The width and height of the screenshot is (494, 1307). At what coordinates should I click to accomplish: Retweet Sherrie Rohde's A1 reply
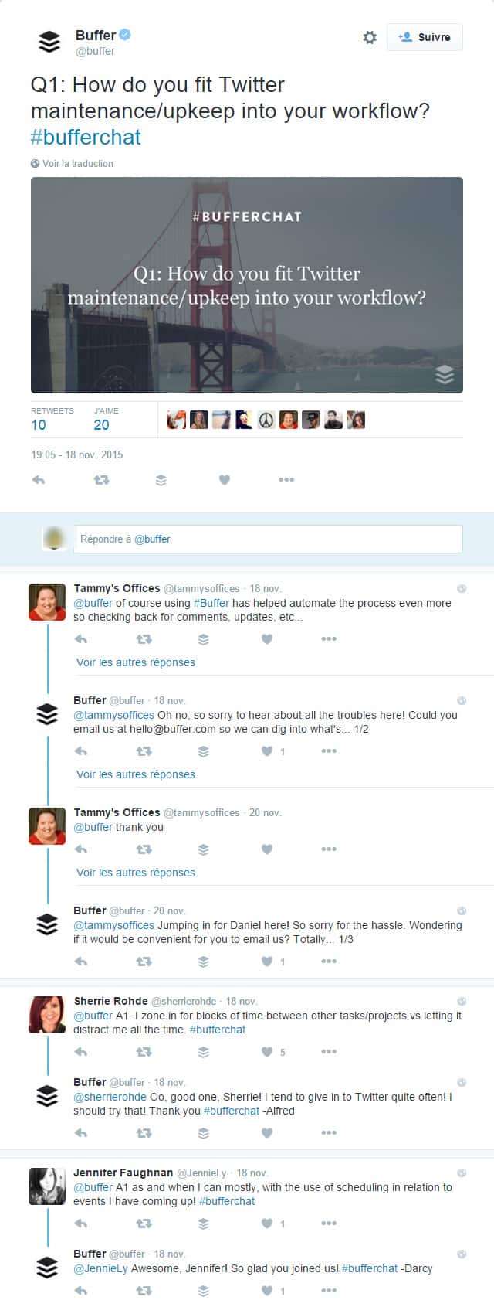click(x=144, y=1052)
